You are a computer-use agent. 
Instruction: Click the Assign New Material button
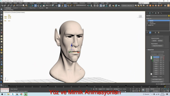click(x=157, y=46)
